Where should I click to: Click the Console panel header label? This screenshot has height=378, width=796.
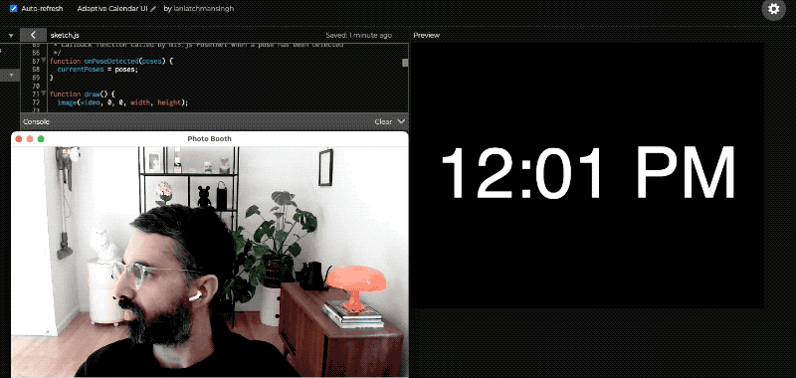(36, 121)
